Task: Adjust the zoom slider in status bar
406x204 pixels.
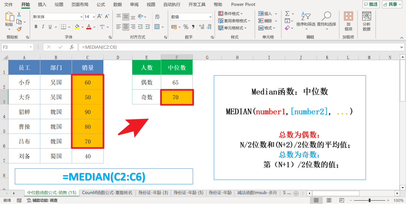Action: click(x=369, y=201)
